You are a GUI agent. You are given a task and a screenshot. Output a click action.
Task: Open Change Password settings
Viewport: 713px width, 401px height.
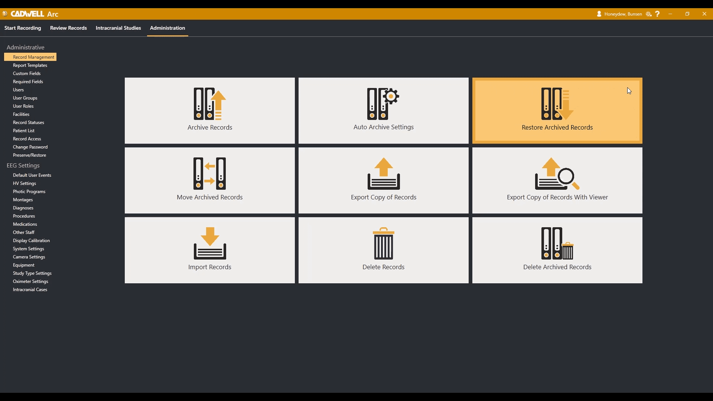click(30, 147)
